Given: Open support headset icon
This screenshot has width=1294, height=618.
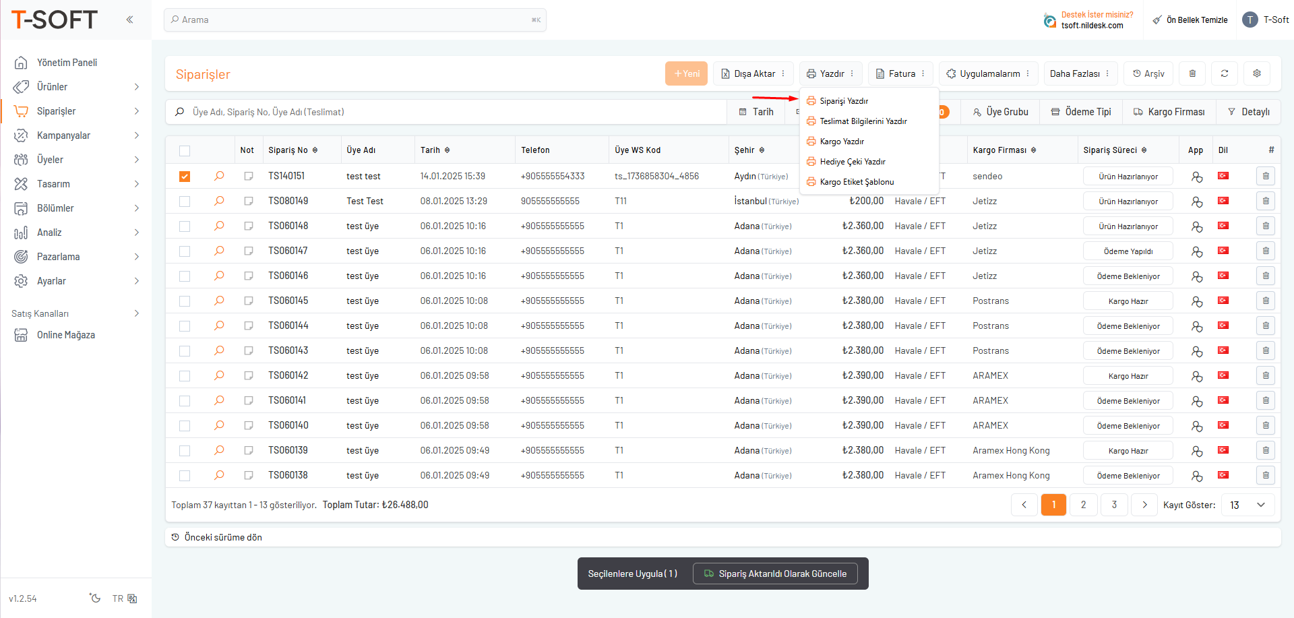Looking at the screenshot, I should point(1049,21).
